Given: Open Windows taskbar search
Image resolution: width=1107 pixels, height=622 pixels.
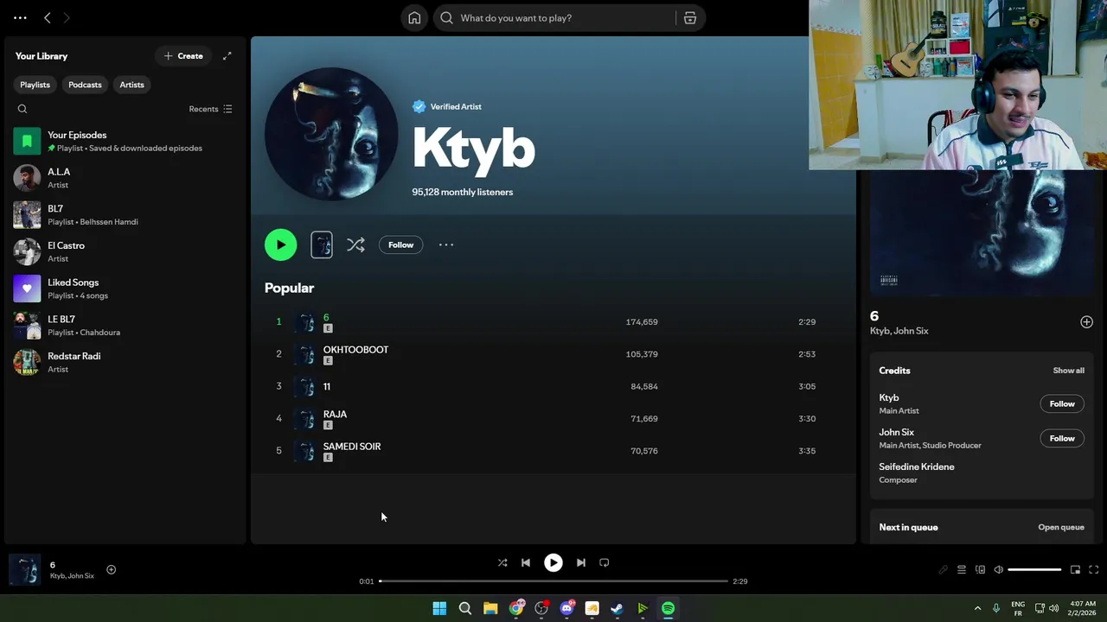Looking at the screenshot, I should [464, 609].
